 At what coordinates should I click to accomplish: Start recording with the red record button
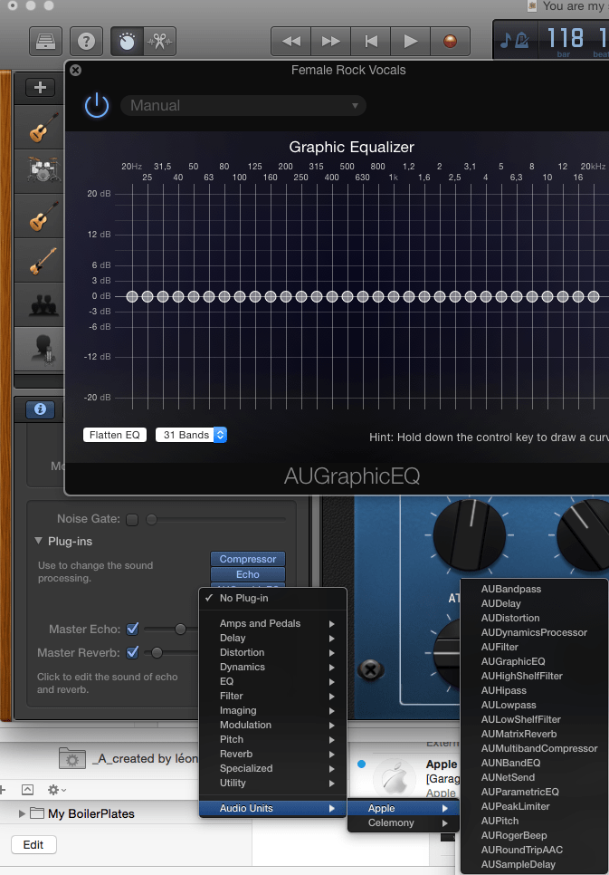450,42
